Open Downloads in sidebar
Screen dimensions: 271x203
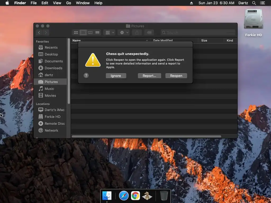[50, 68]
